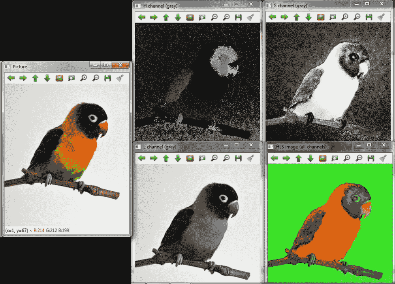The height and width of the screenshot is (284, 395).
Task: Click the parrot's eye in the Picture window
Action: pos(93,118)
